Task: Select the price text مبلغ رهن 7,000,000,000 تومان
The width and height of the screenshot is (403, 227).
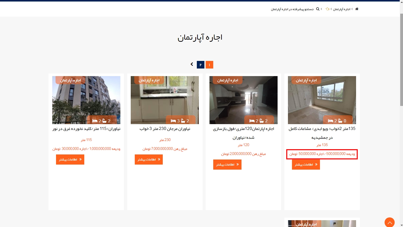Action: pos(165,149)
